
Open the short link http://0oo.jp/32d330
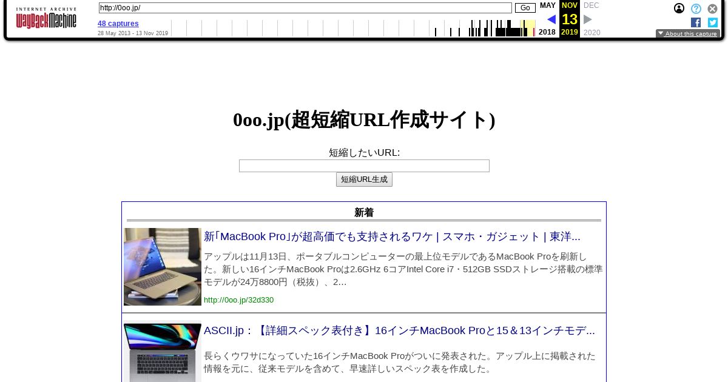click(x=238, y=300)
